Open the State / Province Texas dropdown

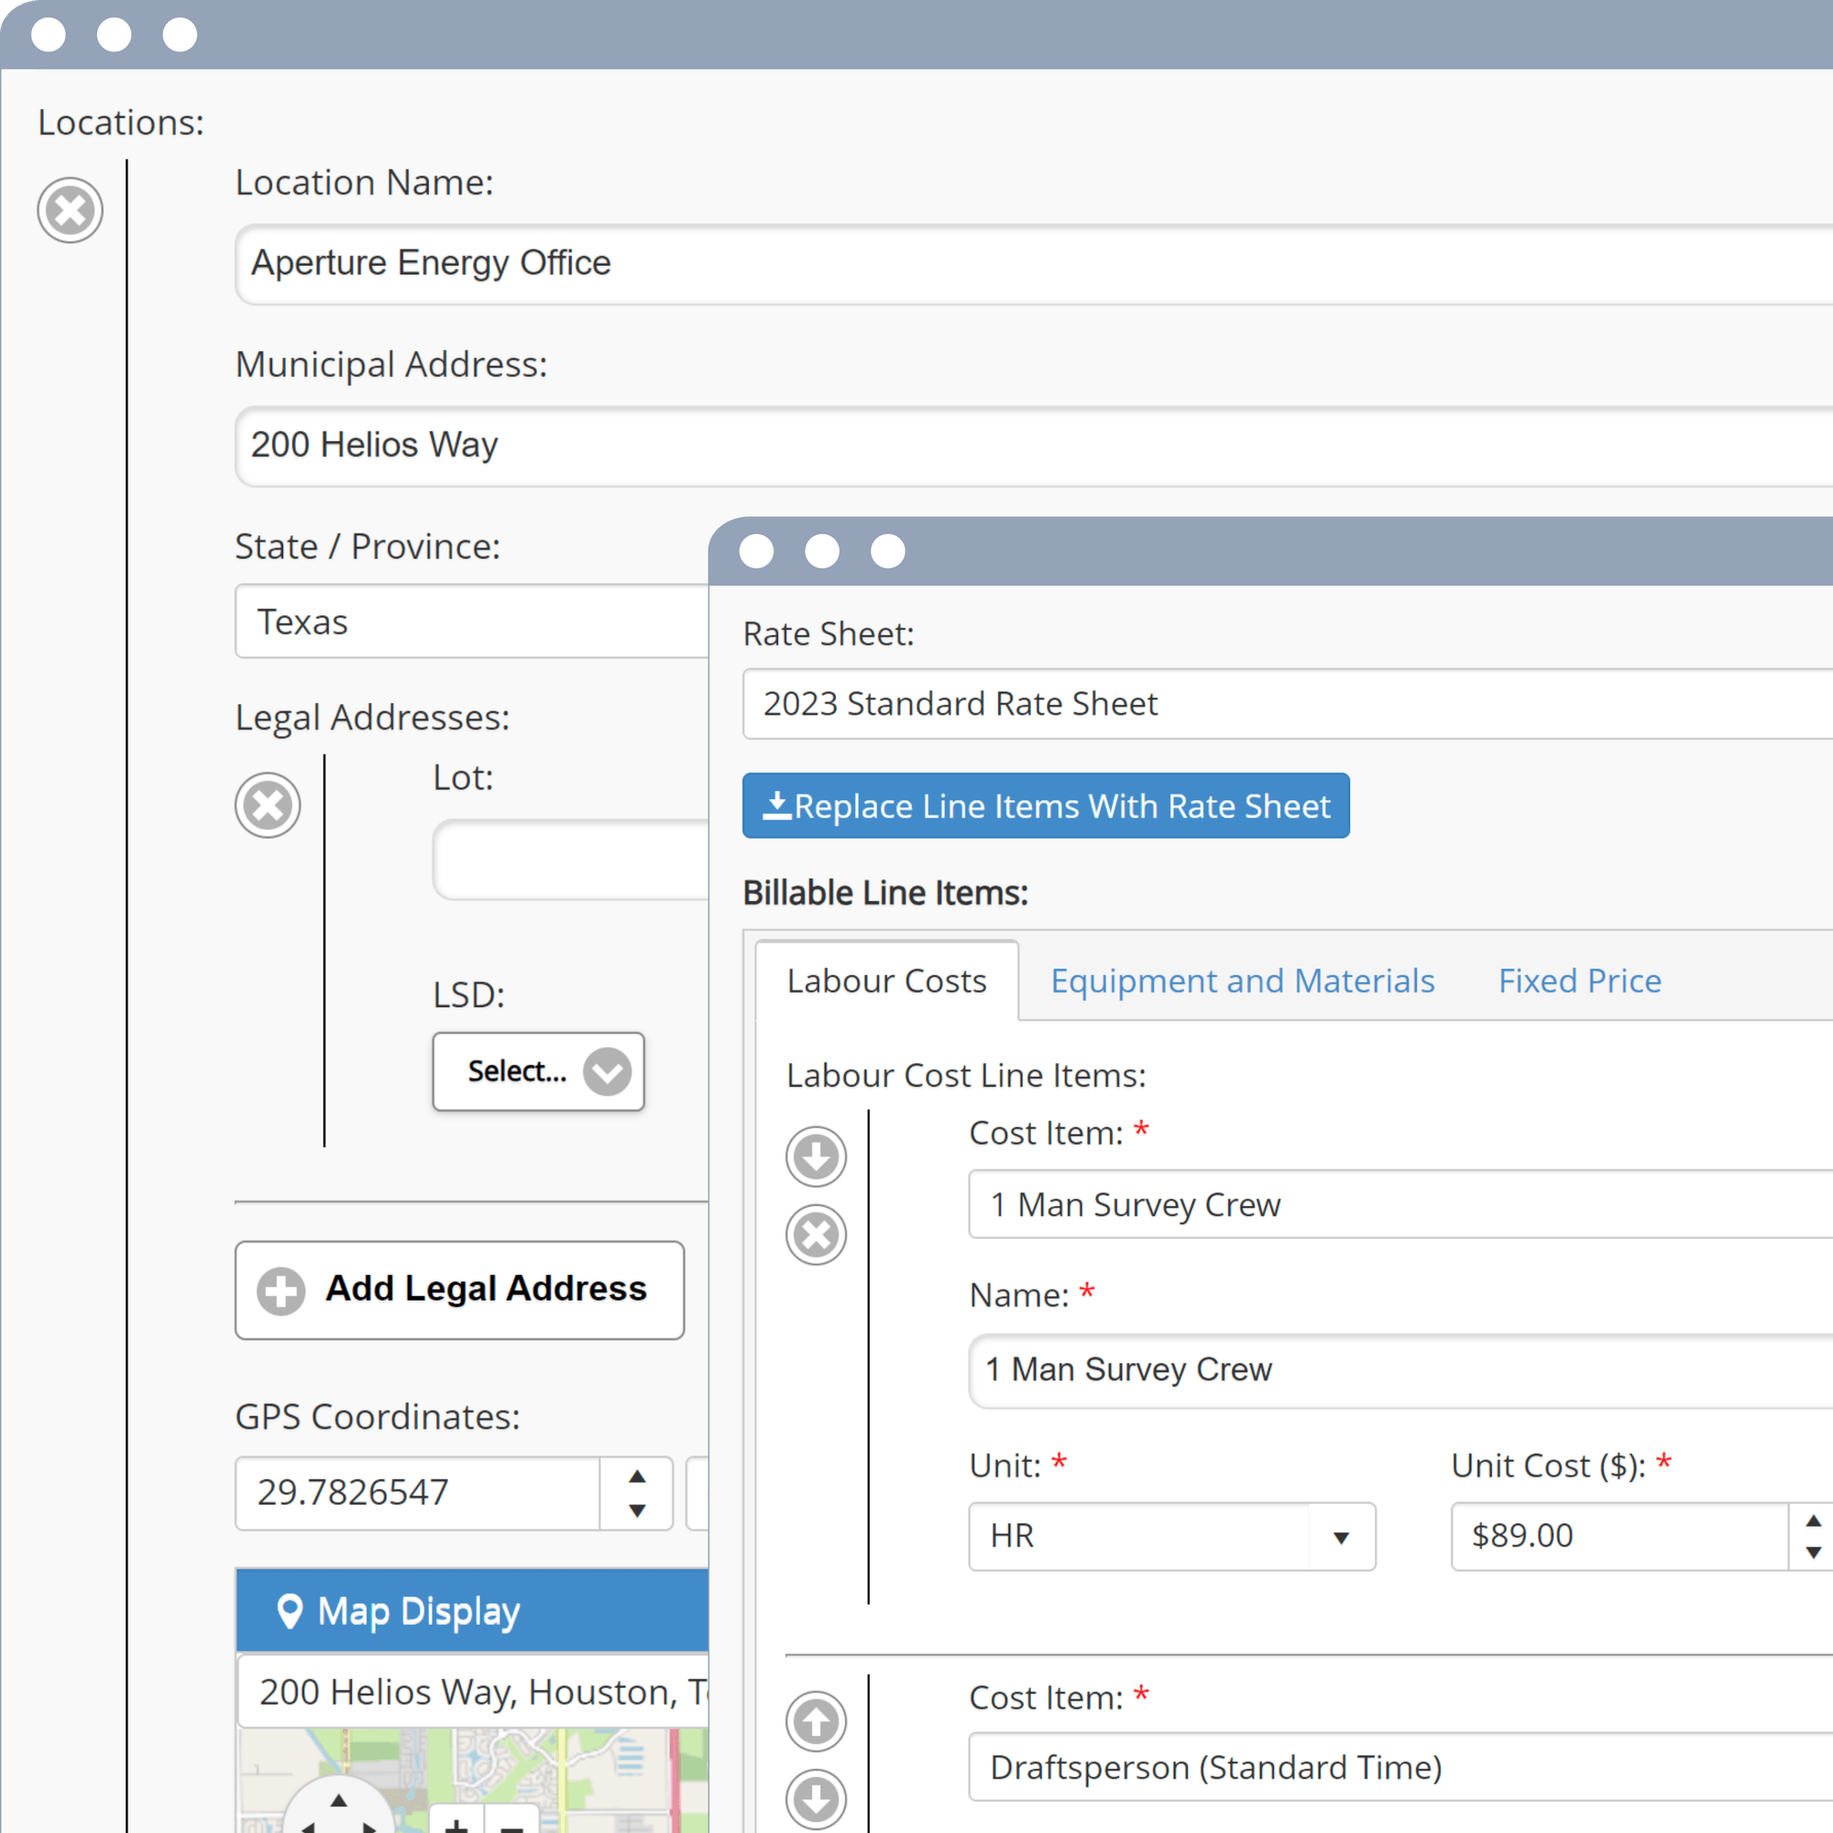point(471,621)
